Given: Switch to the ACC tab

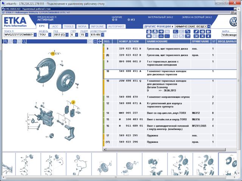Looking at the screenshot, I should point(55,26).
